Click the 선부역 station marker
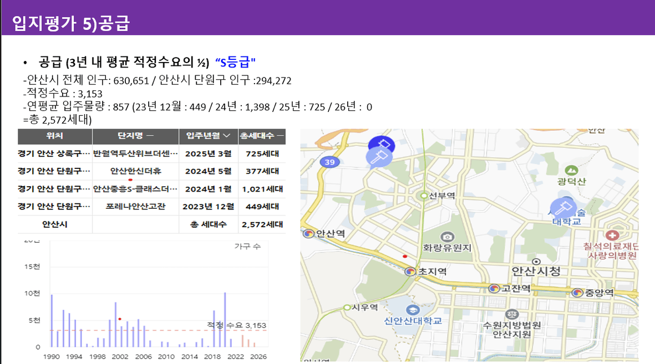This screenshot has width=655, height=364. pos(424,196)
